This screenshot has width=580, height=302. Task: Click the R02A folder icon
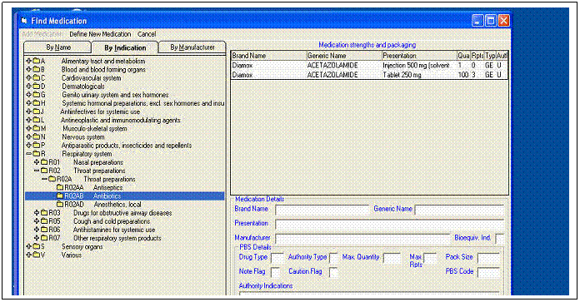click(52, 180)
